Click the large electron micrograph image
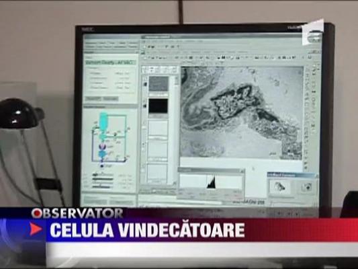The height and width of the screenshot is (269, 358). pos(242,113)
